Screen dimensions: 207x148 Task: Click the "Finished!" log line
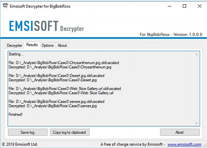[x=16, y=114]
